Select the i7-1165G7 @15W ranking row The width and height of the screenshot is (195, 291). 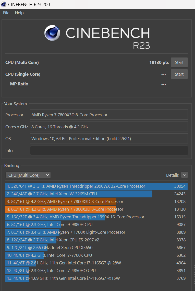pyautogui.click(x=96, y=278)
